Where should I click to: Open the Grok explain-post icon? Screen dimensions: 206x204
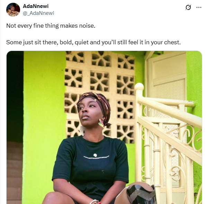[188, 7]
